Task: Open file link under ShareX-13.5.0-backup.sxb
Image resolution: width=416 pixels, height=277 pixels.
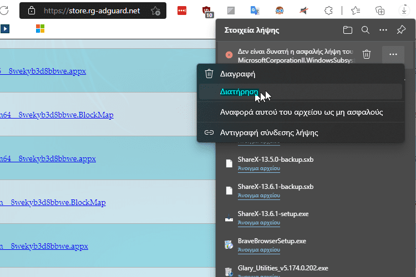Action: tap(258, 168)
